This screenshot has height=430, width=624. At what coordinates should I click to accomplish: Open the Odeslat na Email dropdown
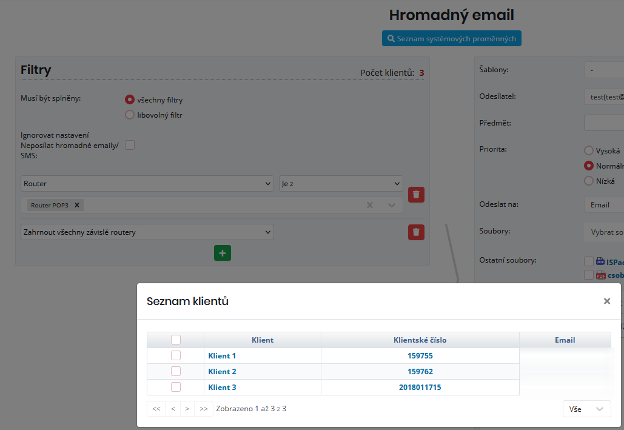pos(604,204)
